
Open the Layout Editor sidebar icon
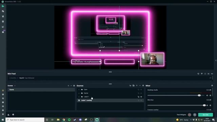(x=3, y=11)
